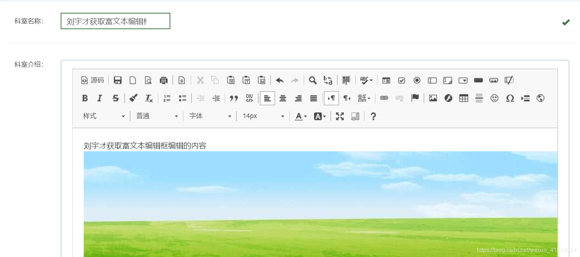This screenshot has width=580, height=257.
Task: Open the 普通 paragraph format dropdown
Action: click(x=157, y=116)
